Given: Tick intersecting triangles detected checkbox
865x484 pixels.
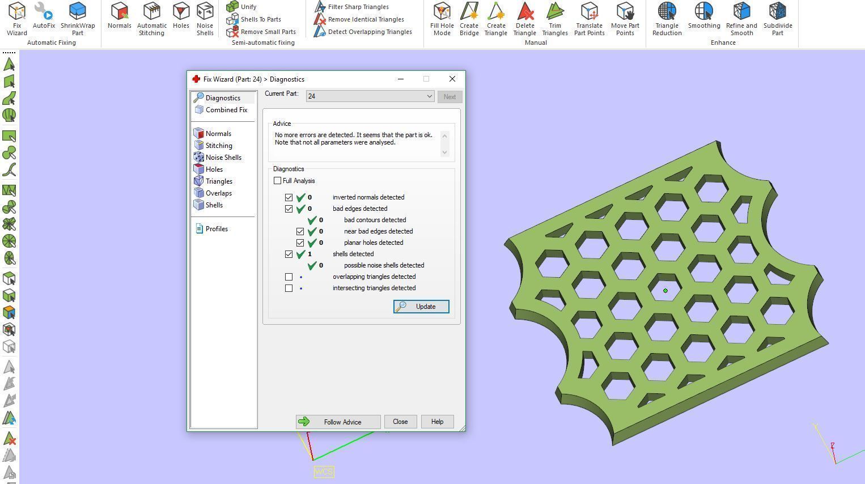Looking at the screenshot, I should click(289, 288).
